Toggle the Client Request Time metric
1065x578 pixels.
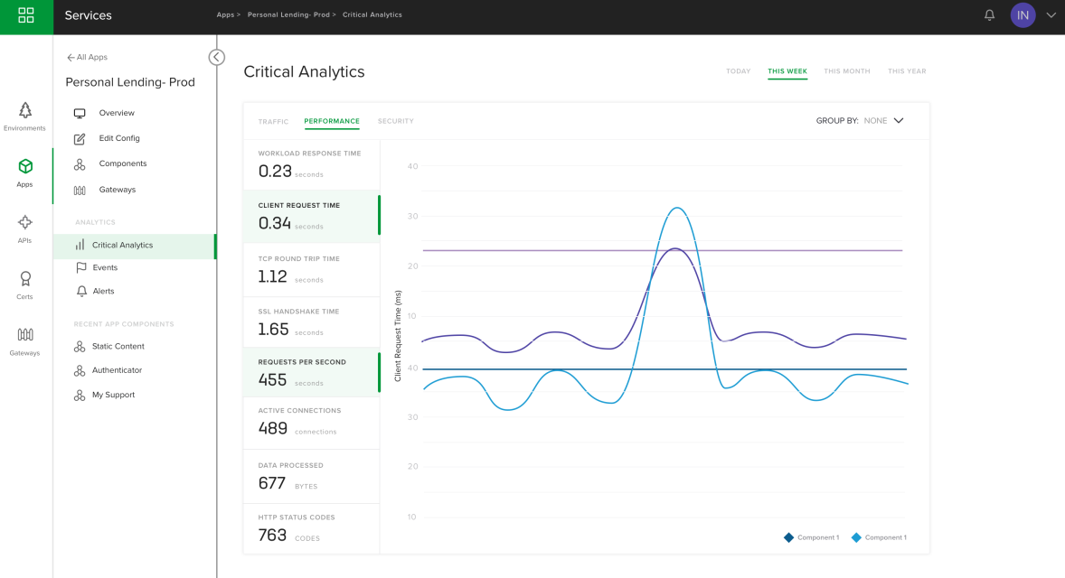[x=312, y=217]
